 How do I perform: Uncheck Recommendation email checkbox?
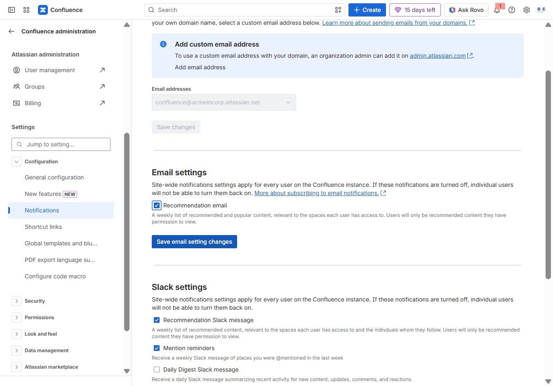157,205
